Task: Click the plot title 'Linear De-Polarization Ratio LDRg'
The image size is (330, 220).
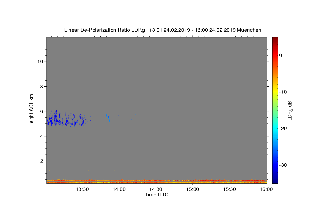Action: (x=105, y=30)
